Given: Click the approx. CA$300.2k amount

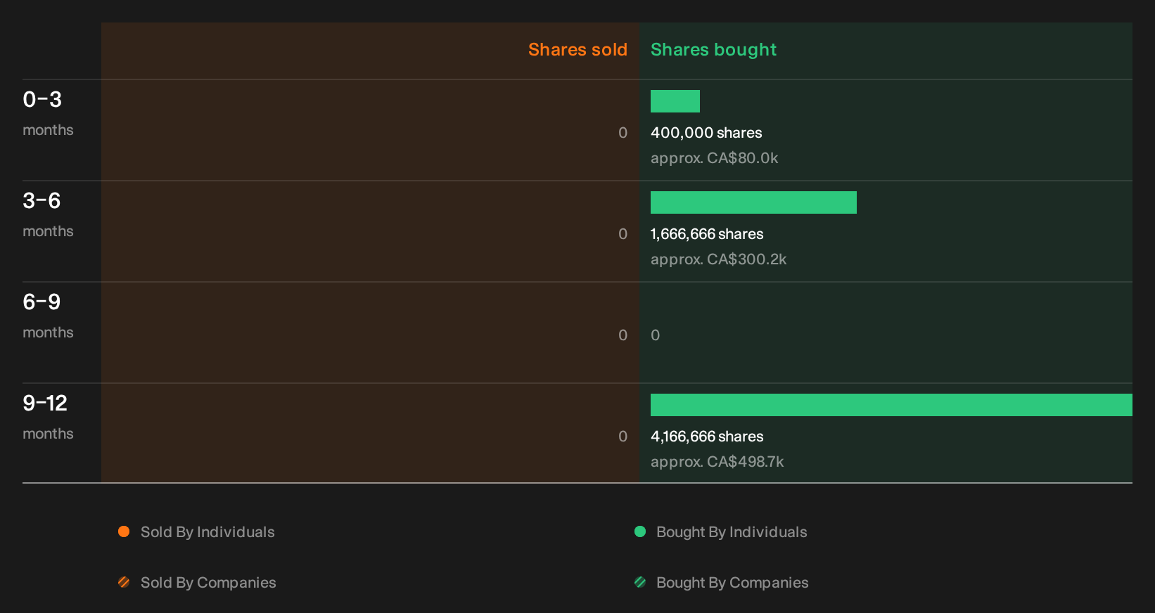Looking at the screenshot, I should pyautogui.click(x=719, y=259).
